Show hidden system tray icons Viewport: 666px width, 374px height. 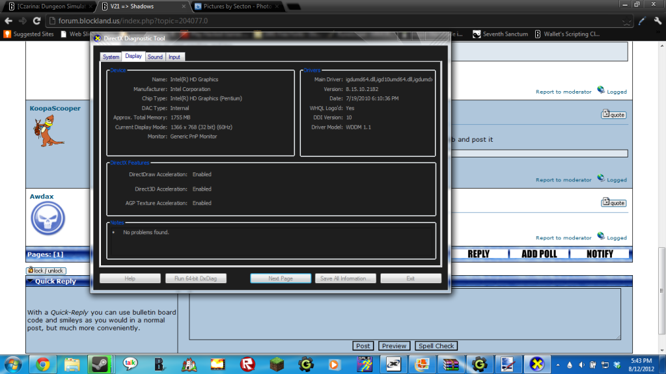click(558, 365)
